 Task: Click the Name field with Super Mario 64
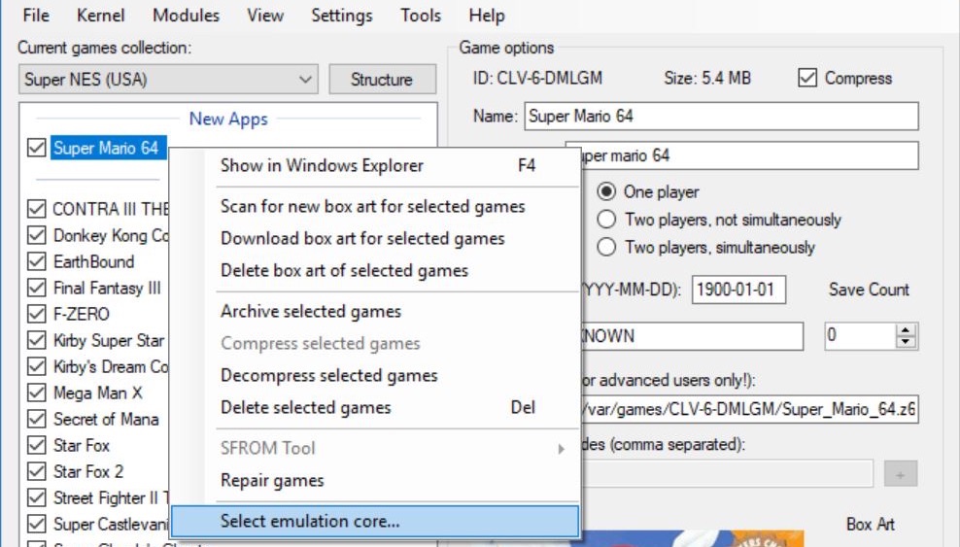(721, 117)
